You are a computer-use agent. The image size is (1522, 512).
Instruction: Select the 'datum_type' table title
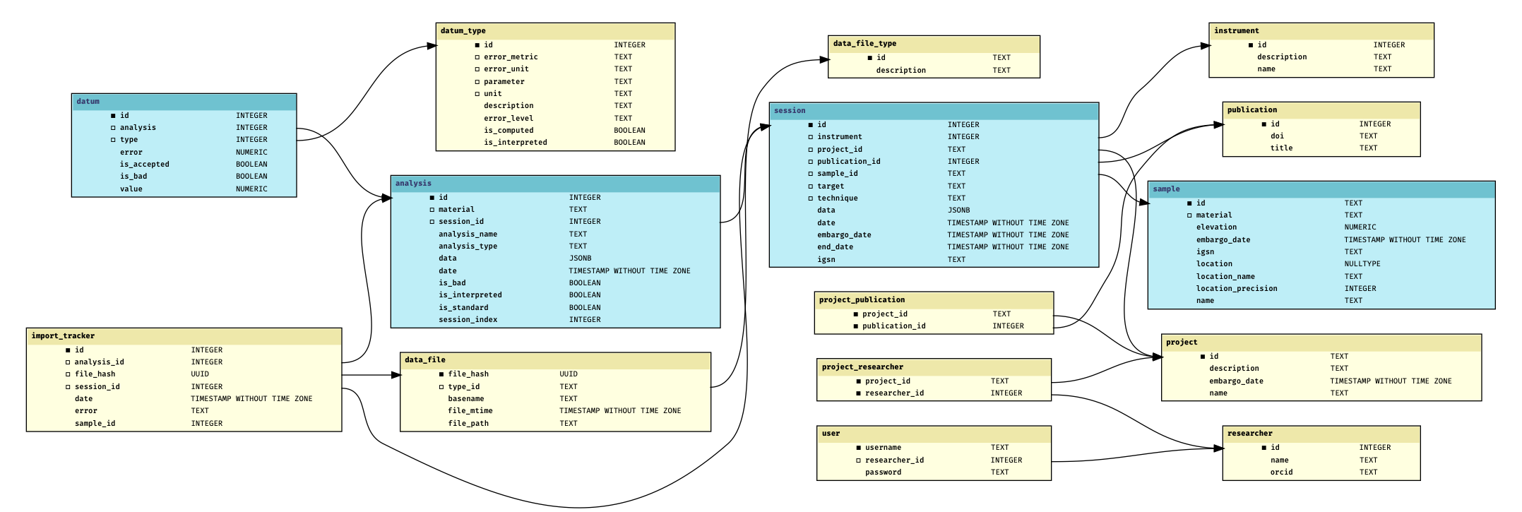[x=463, y=31]
